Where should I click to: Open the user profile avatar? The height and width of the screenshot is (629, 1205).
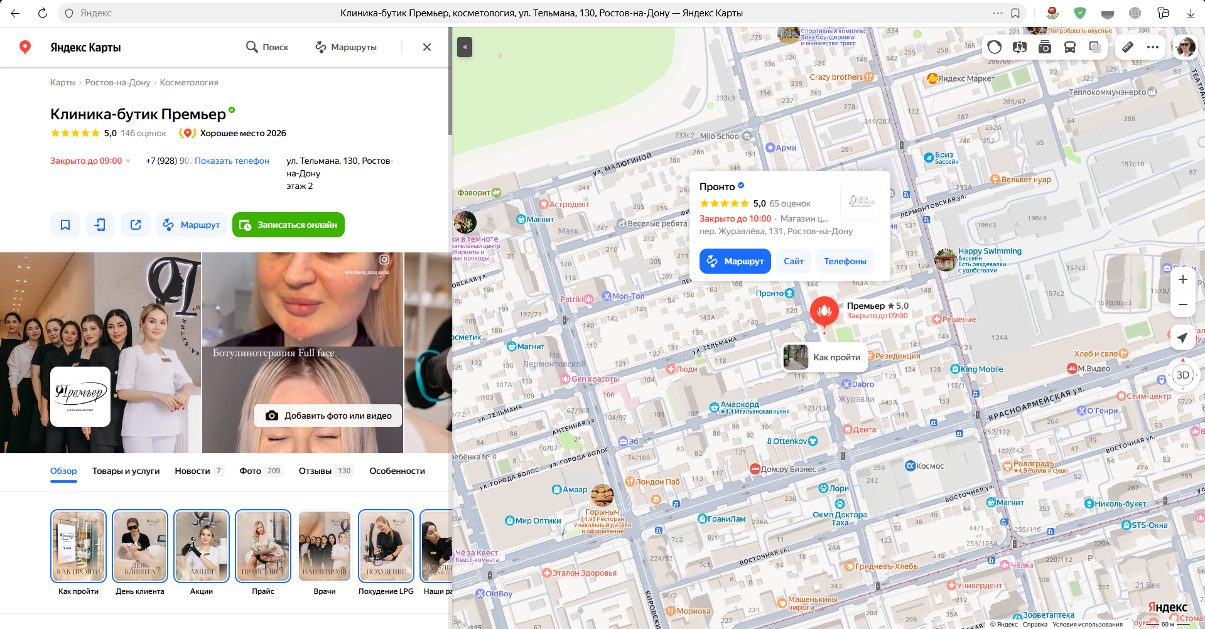coord(1186,47)
